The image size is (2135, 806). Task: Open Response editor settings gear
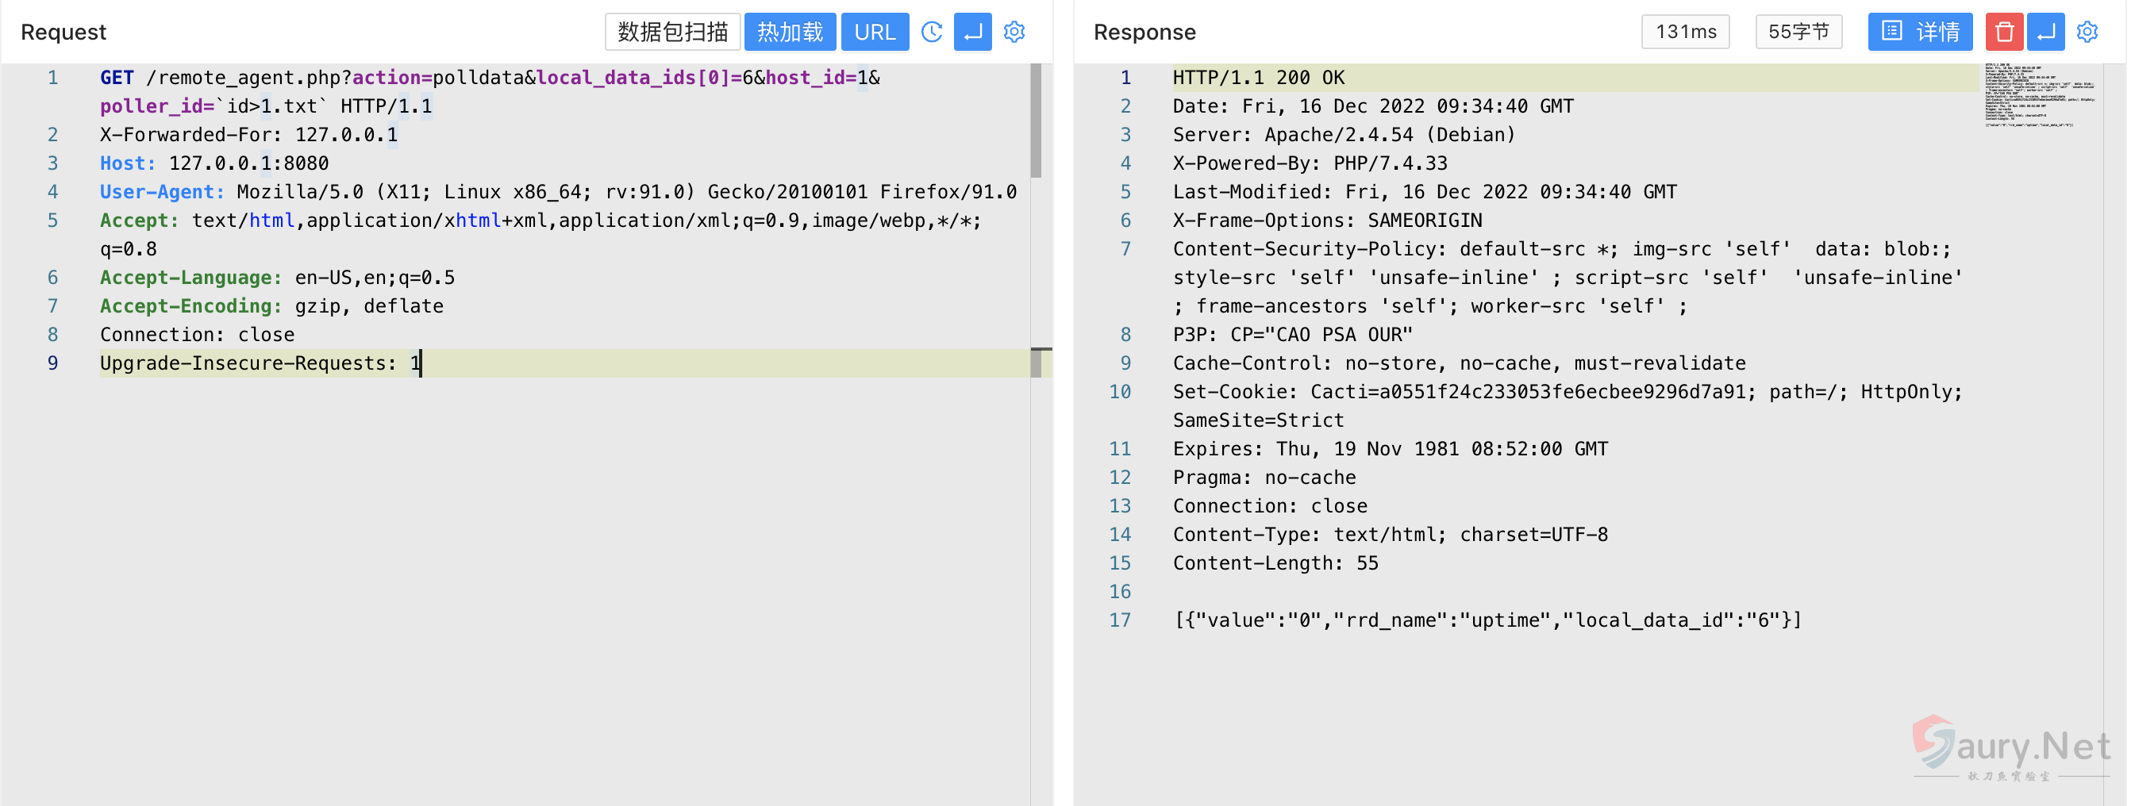[x=2086, y=33]
